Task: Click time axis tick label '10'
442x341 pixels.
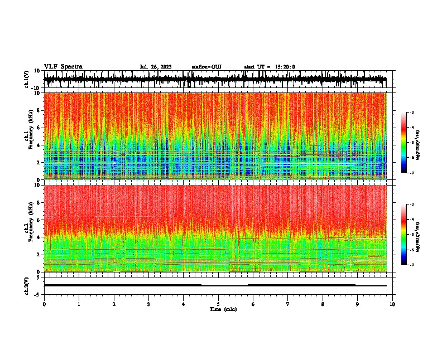Action: click(392, 304)
